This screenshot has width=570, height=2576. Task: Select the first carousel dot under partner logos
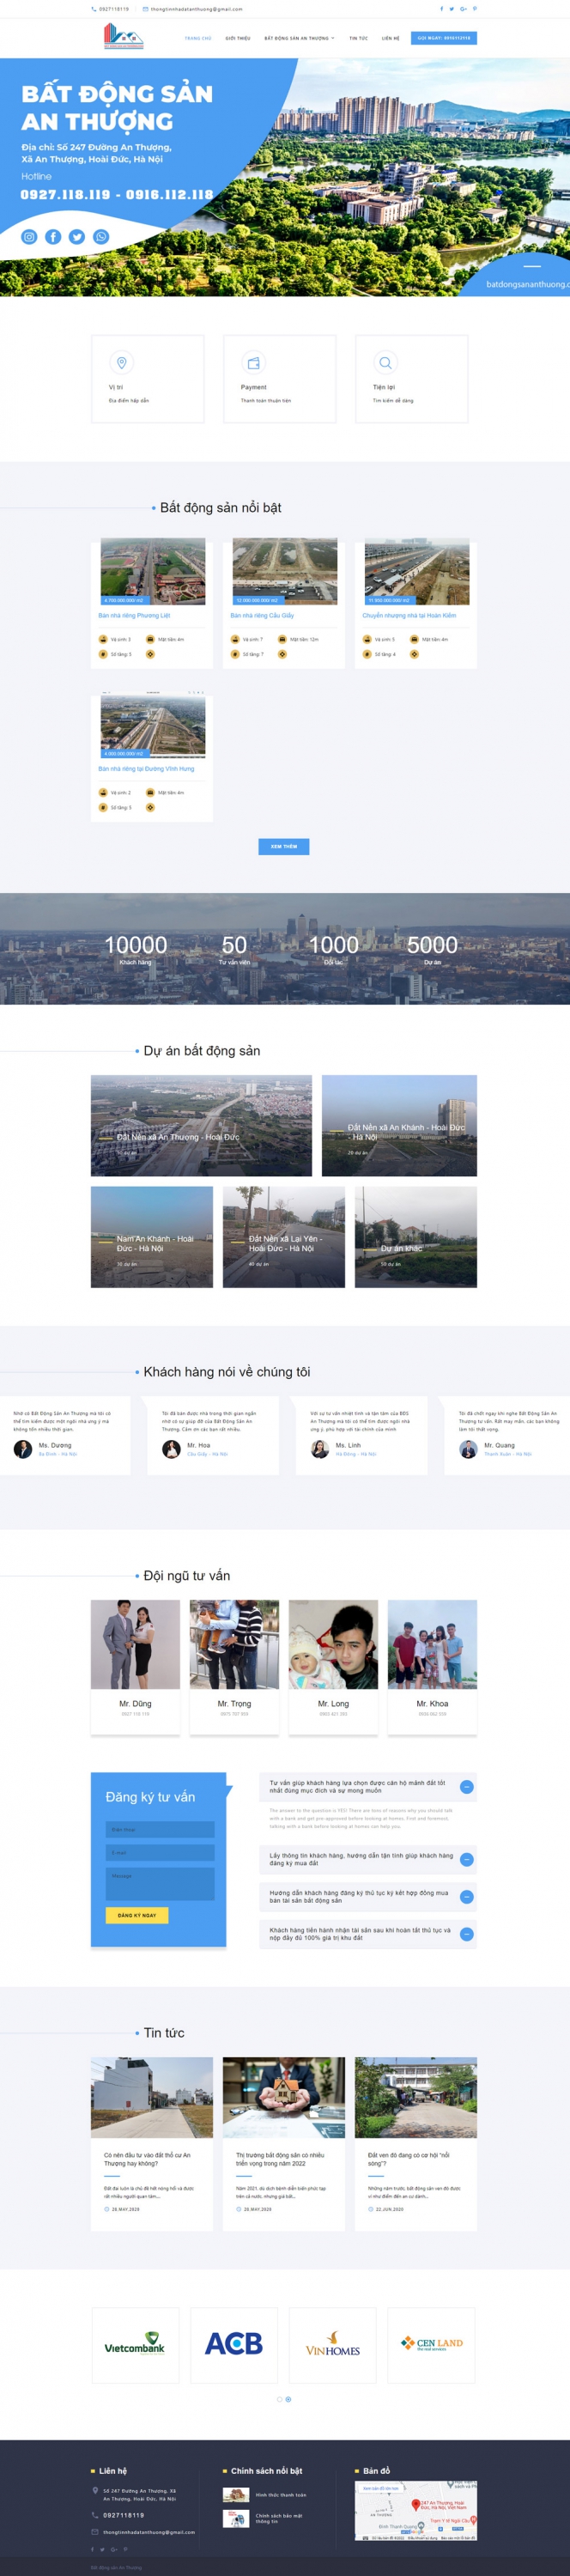coord(279,2399)
